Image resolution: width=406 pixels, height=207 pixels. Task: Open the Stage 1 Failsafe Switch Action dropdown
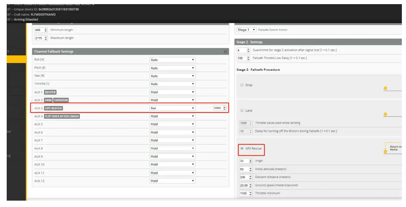coord(247,30)
